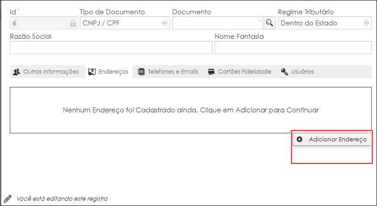The image size is (377, 206).
Task: Select the Endereços tab
Action: click(x=109, y=72)
